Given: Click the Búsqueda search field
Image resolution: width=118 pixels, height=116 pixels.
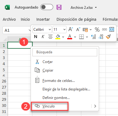Looking at the screenshot, I should [65, 52].
